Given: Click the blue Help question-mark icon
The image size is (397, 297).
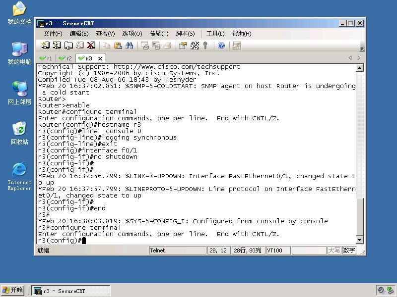Looking at the screenshot, I should click(221, 46).
